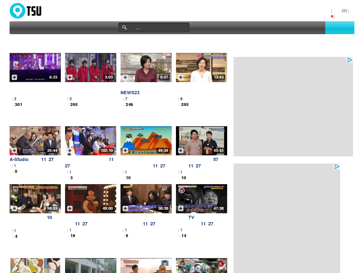Viewport: 364px width, 273px height.
Task: Add the 6:33 video via plus icon
Action: pyautogui.click(x=14, y=77)
